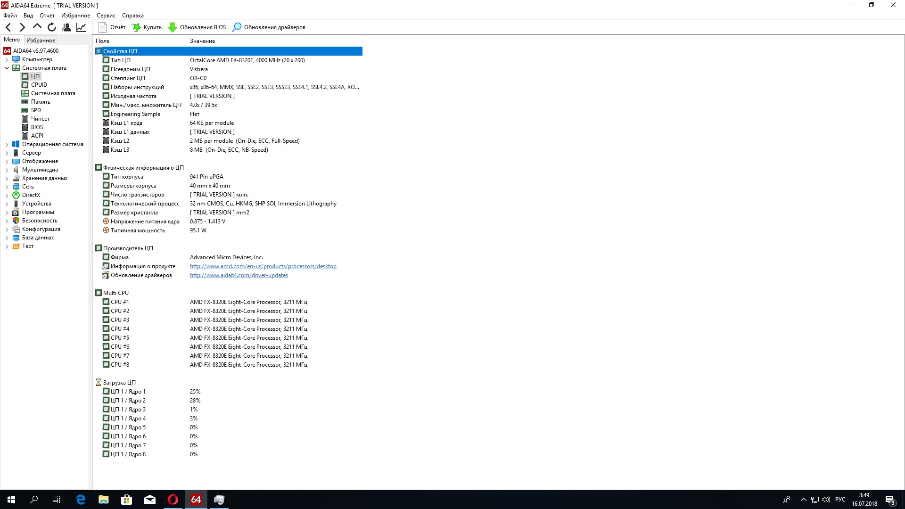This screenshot has width=905, height=509.
Task: Select Чипсет in the tree
Action: click(40, 119)
